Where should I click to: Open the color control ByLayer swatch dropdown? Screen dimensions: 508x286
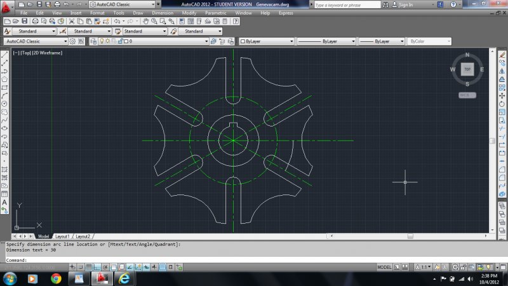click(x=267, y=41)
